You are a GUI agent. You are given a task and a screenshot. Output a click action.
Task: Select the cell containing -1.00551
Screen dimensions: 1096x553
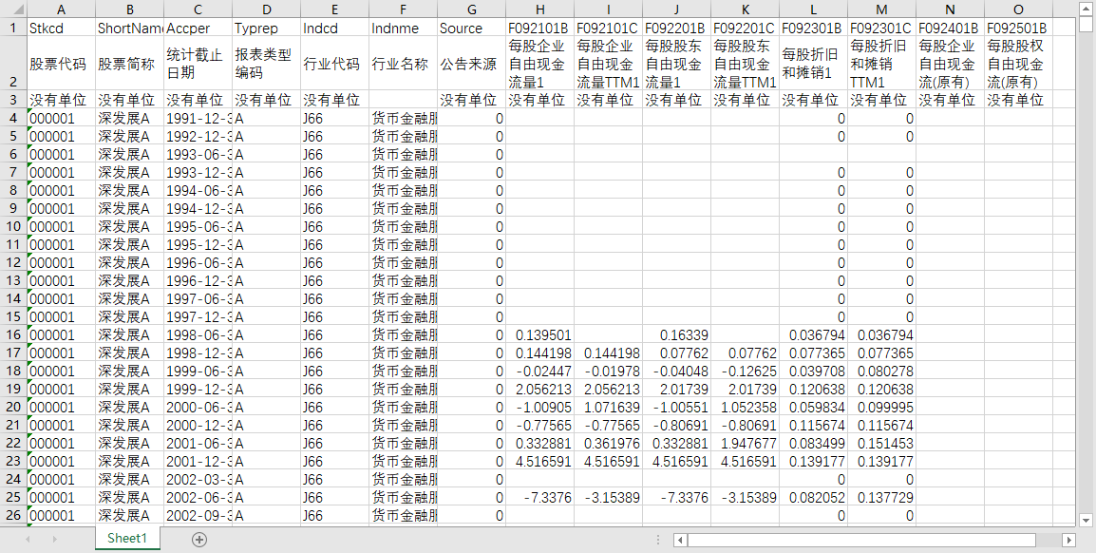(x=677, y=408)
